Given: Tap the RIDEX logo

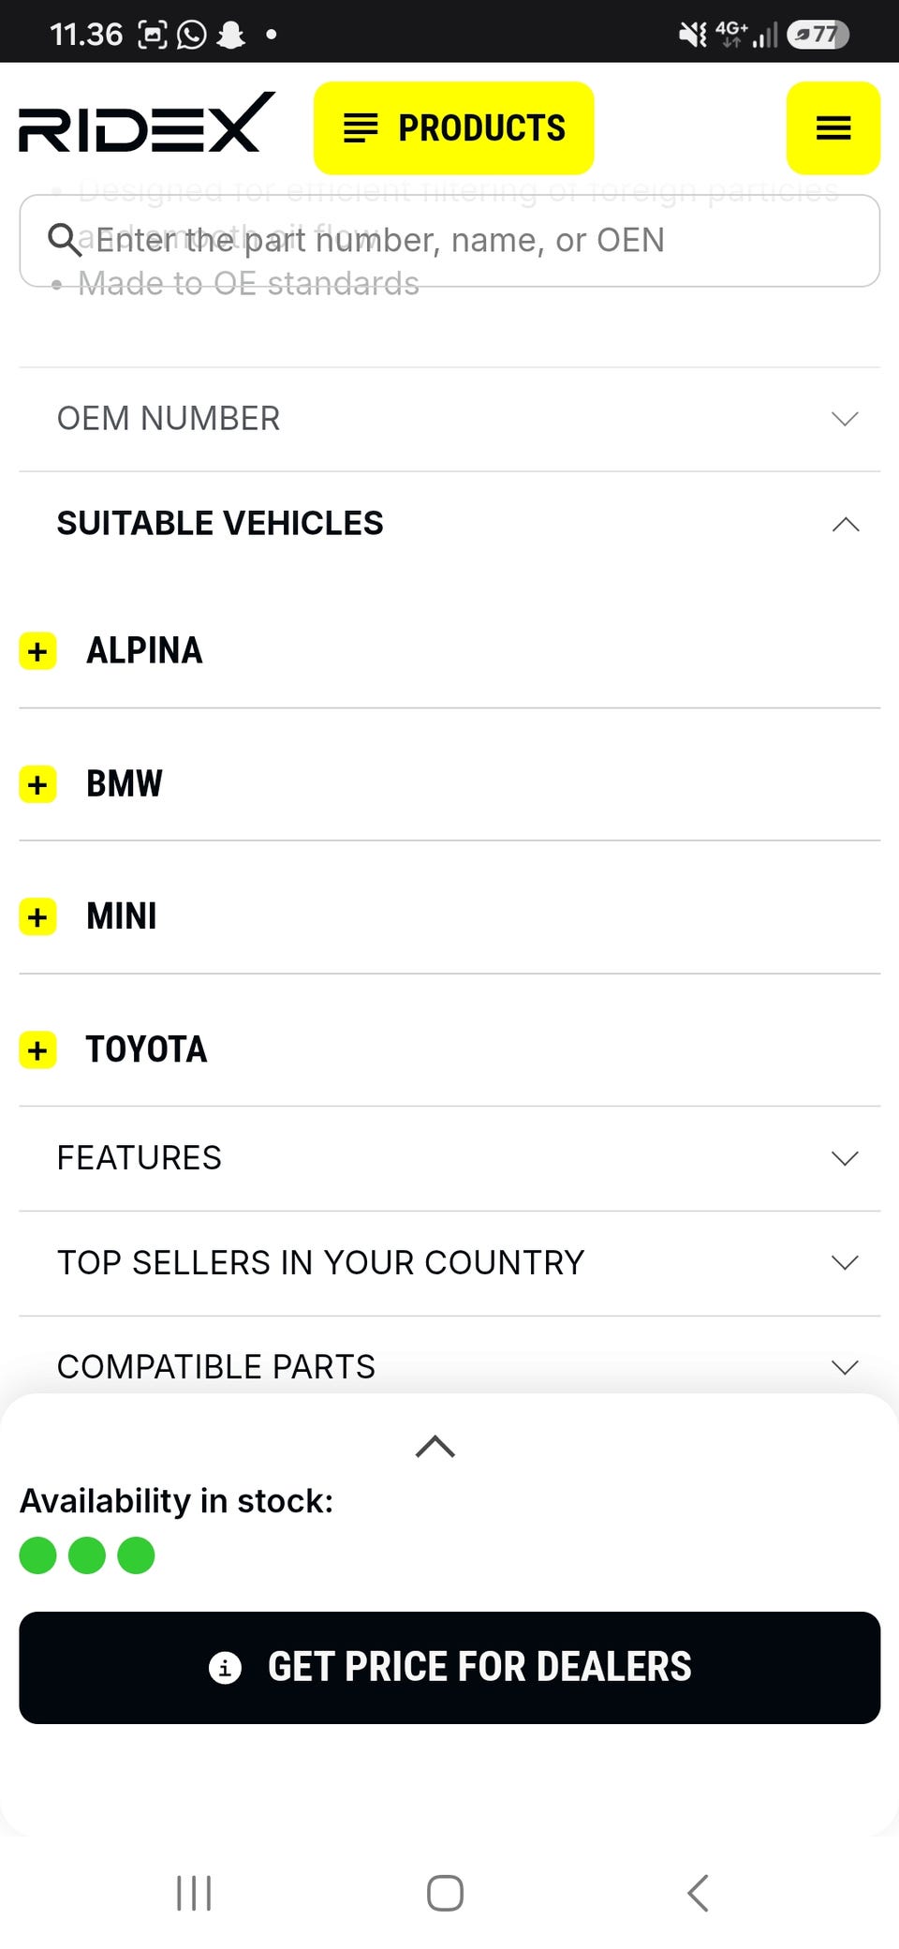Looking at the screenshot, I should [147, 123].
